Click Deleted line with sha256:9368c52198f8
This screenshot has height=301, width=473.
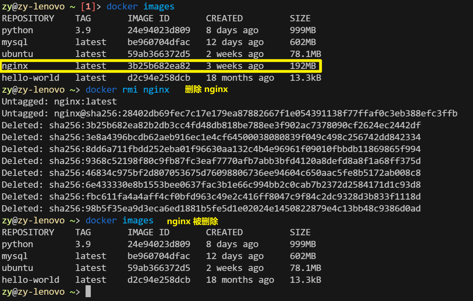[211, 161]
